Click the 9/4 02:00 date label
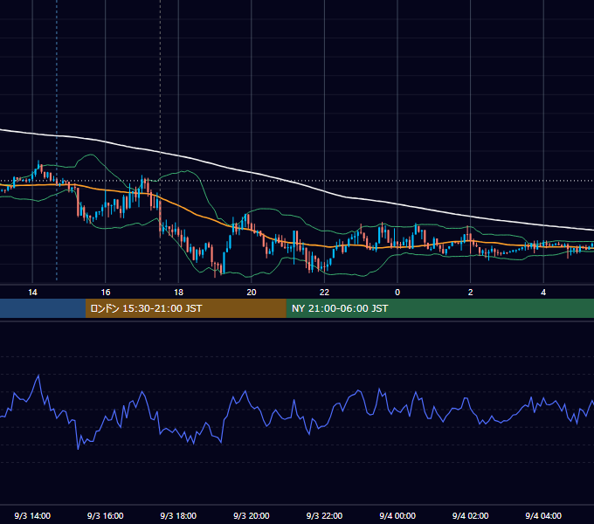The image size is (594, 524). pos(471,515)
